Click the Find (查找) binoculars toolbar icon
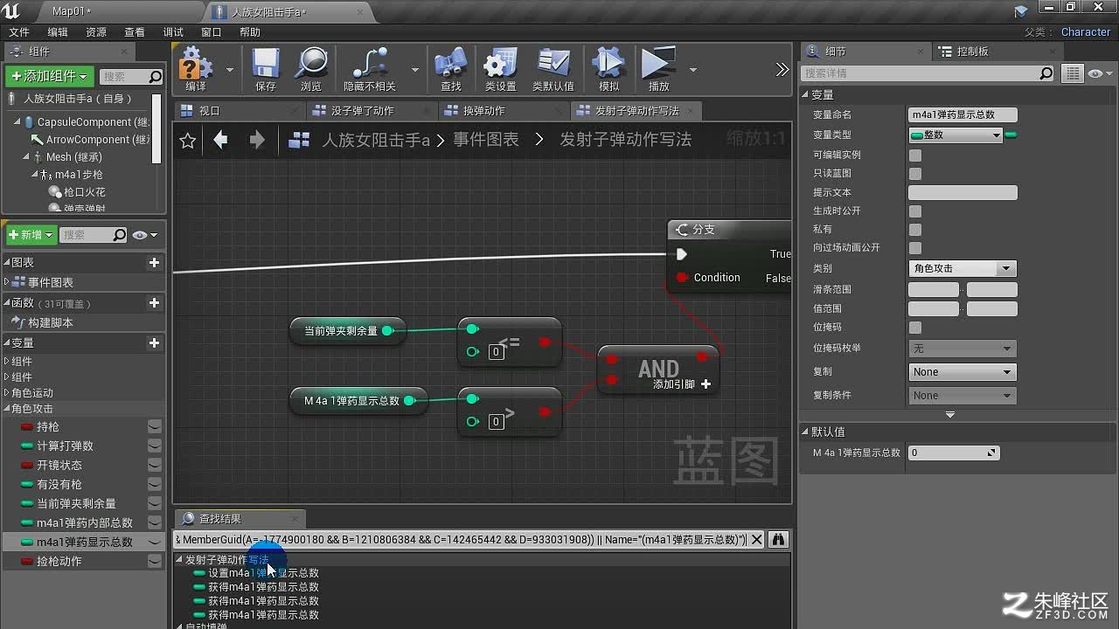This screenshot has width=1119, height=629. coord(451,69)
